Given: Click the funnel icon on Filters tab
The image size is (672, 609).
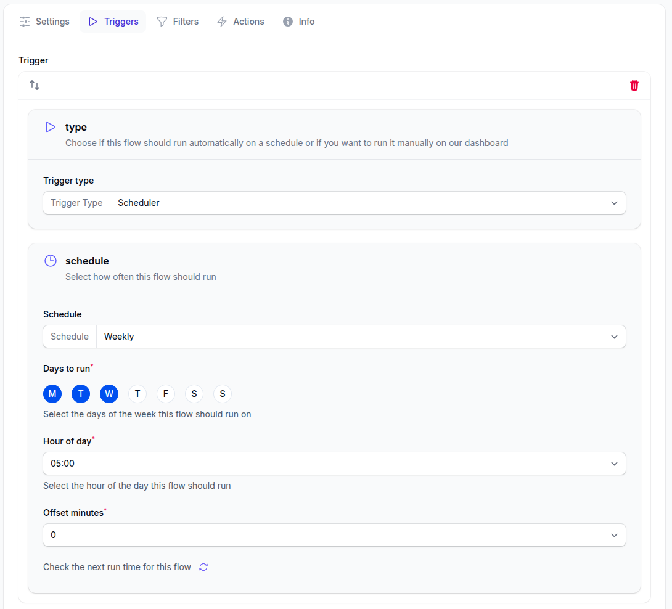Looking at the screenshot, I should click(x=162, y=22).
